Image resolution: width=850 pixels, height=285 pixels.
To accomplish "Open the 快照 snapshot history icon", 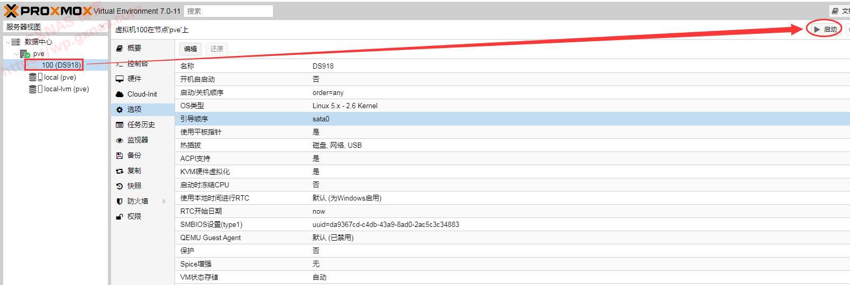I will (120, 186).
